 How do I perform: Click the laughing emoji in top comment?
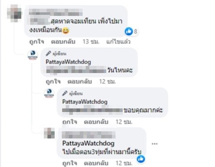coord(66,31)
